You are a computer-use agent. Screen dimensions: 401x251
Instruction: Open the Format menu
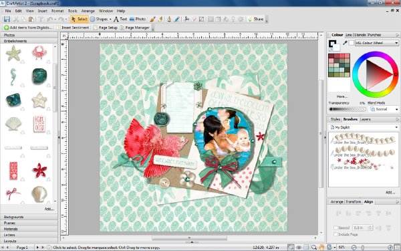[57, 11]
